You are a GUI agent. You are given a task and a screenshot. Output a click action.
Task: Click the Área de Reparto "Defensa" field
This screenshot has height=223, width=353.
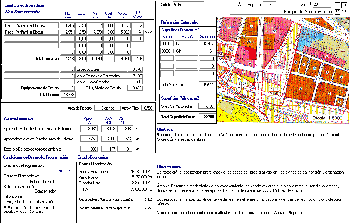pyautogui.click(x=107, y=108)
